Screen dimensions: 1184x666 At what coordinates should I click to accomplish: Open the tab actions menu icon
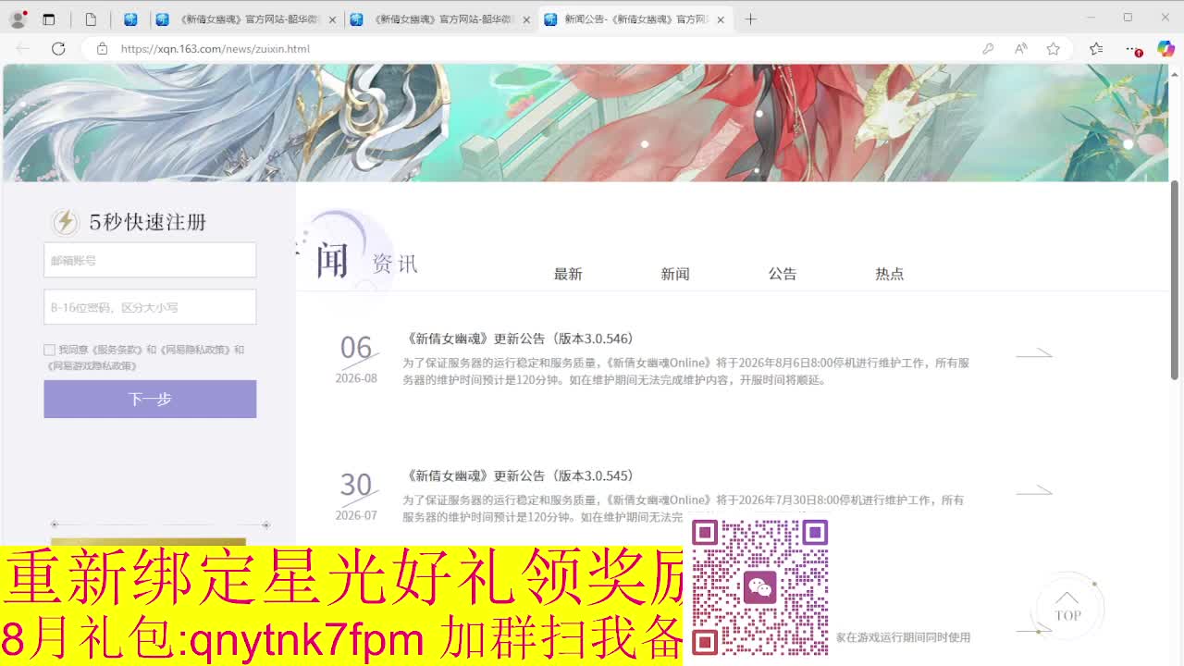tap(49, 18)
